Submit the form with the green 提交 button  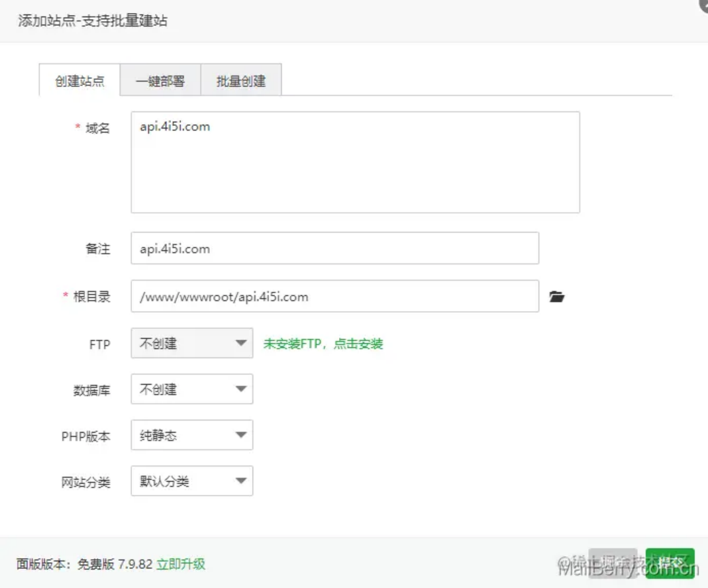[670, 563]
